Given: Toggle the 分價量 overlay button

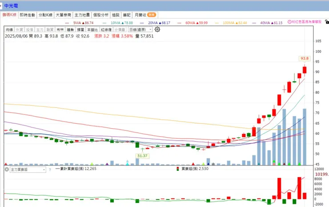Looking at the screenshot, I should [120, 30].
